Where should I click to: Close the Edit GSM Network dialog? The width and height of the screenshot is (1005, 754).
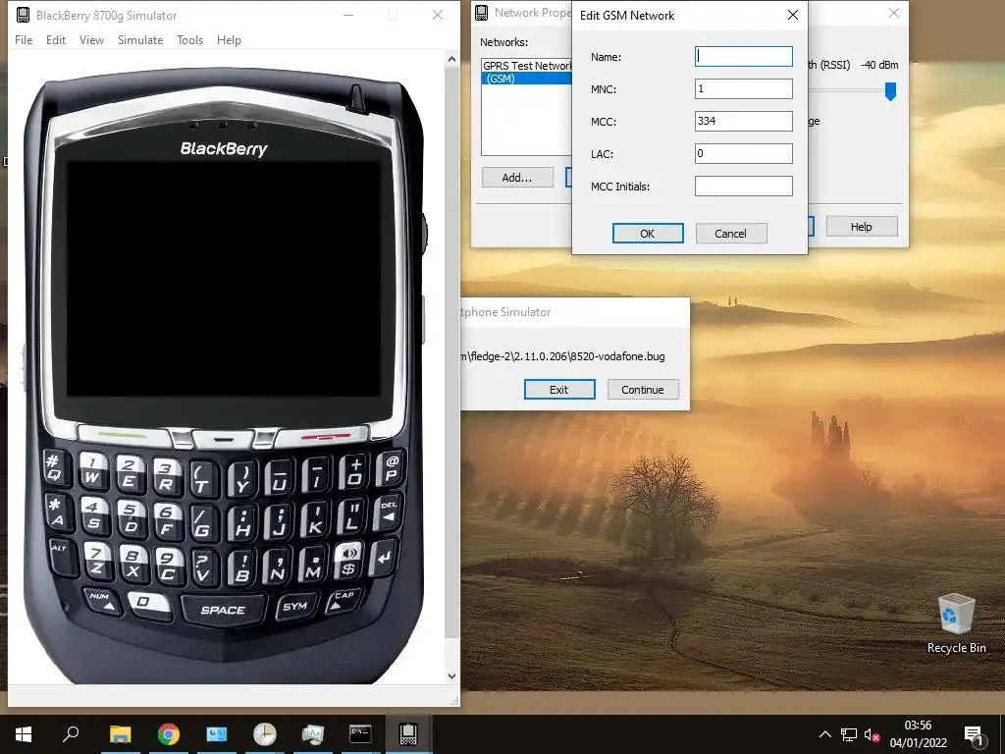(793, 15)
